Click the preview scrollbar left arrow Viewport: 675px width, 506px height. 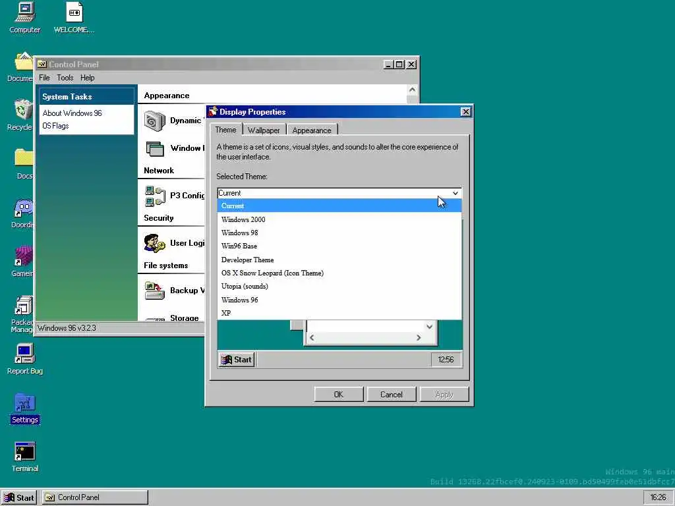(x=312, y=338)
